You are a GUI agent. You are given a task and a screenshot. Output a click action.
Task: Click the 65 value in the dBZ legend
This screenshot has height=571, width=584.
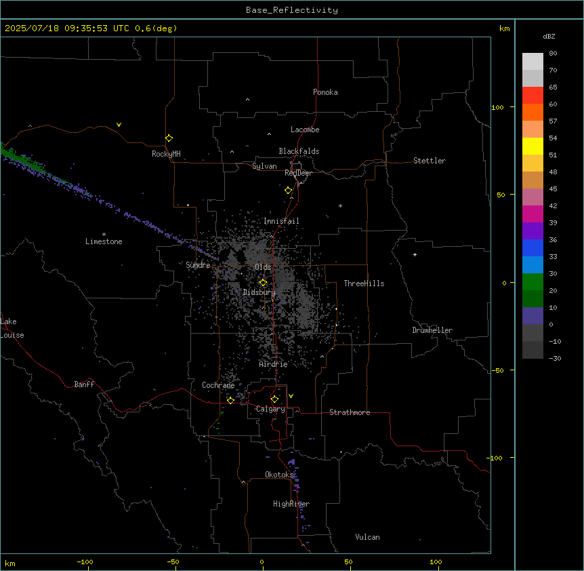pyautogui.click(x=553, y=87)
